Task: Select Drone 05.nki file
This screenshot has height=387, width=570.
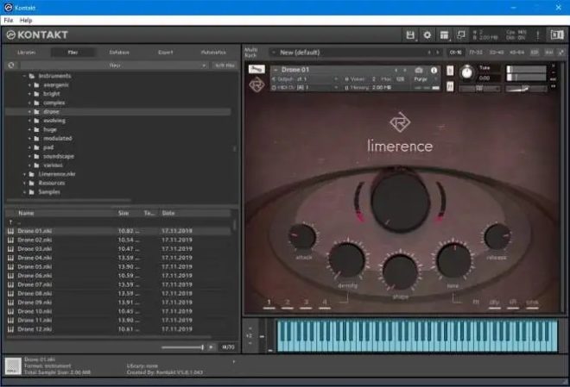Action: pos(118,266)
